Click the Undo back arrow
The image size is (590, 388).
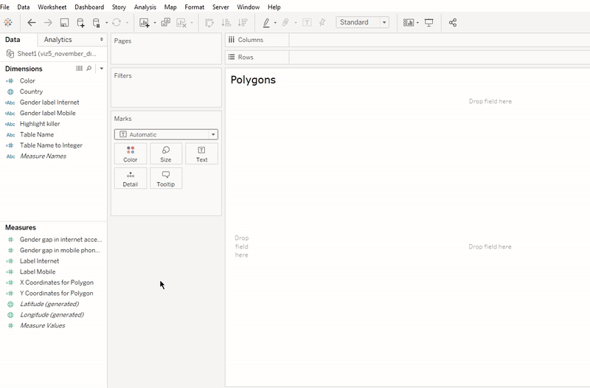point(32,23)
